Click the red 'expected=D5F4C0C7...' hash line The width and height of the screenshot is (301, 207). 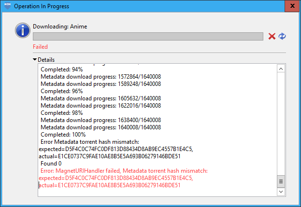[116, 178]
